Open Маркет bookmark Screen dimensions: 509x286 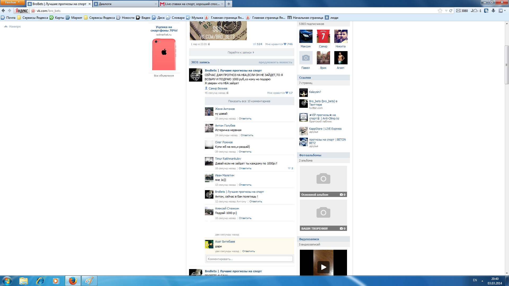click(74, 18)
